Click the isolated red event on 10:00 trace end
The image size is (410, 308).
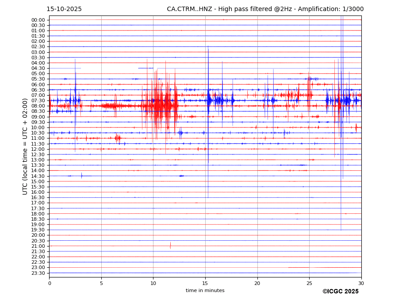tap(356, 127)
